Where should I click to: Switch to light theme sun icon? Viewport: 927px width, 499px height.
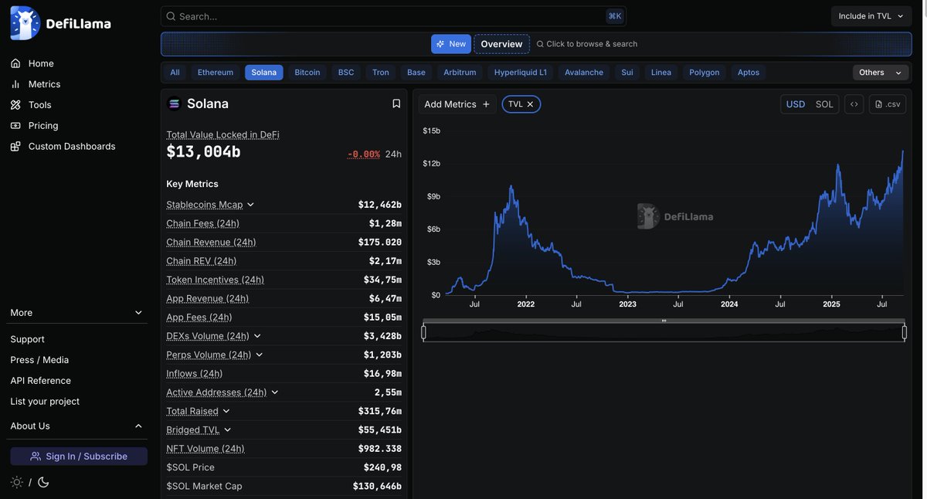pyautogui.click(x=16, y=482)
